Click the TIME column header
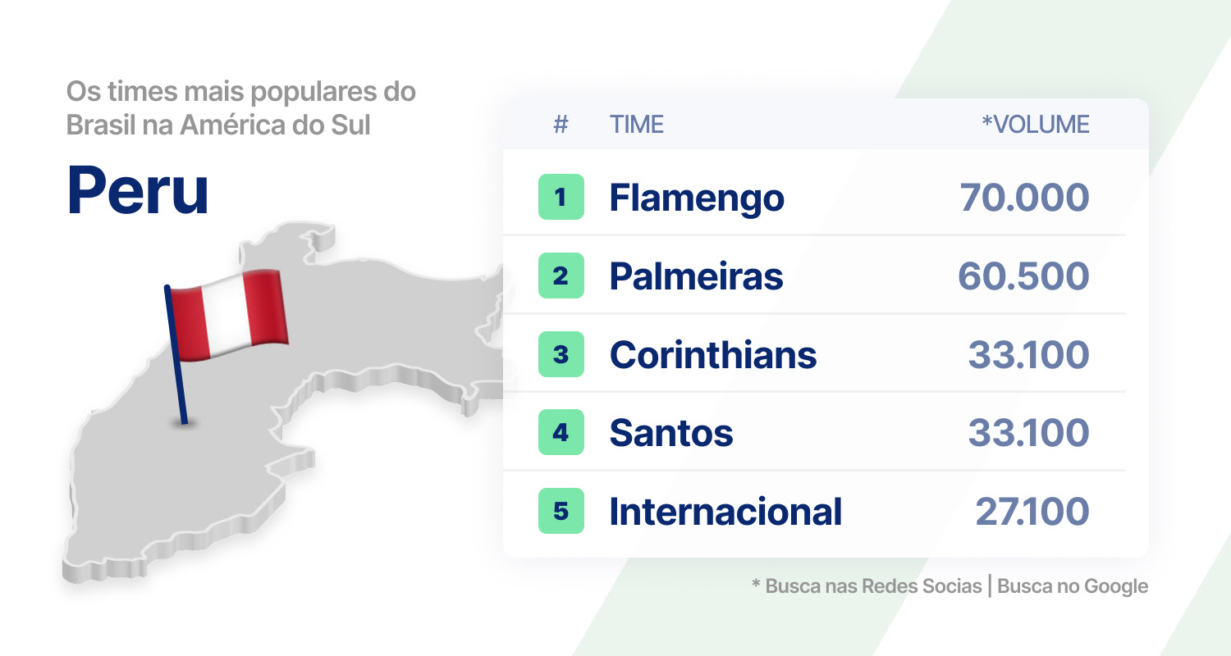Image resolution: width=1231 pixels, height=656 pixels. [637, 125]
